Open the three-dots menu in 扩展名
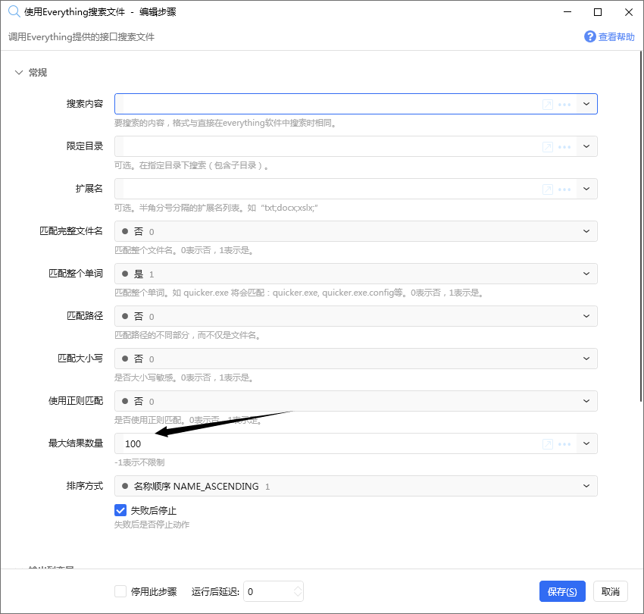The height and width of the screenshot is (614, 644). coord(564,189)
